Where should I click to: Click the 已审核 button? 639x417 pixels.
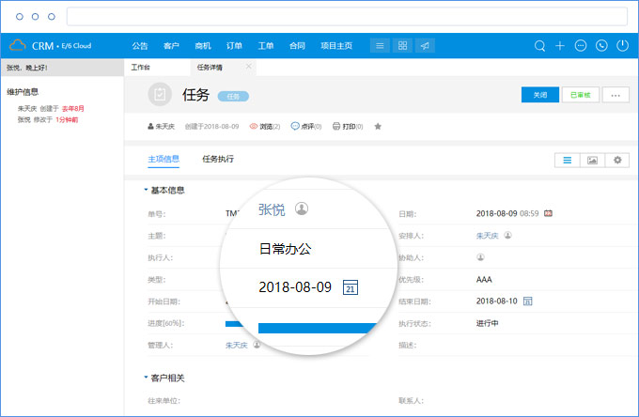[x=578, y=95]
